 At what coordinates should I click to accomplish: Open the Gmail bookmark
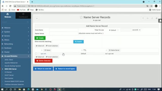click(12, 10)
